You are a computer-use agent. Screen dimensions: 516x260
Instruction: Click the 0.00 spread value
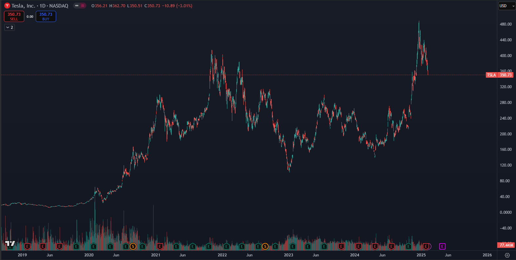pyautogui.click(x=30, y=17)
